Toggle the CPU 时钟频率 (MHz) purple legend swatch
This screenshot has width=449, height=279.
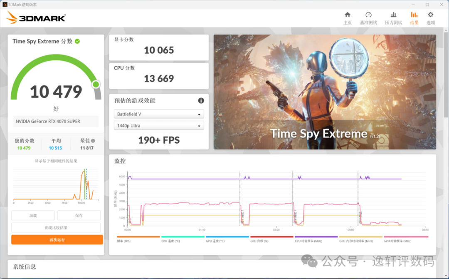(316, 237)
